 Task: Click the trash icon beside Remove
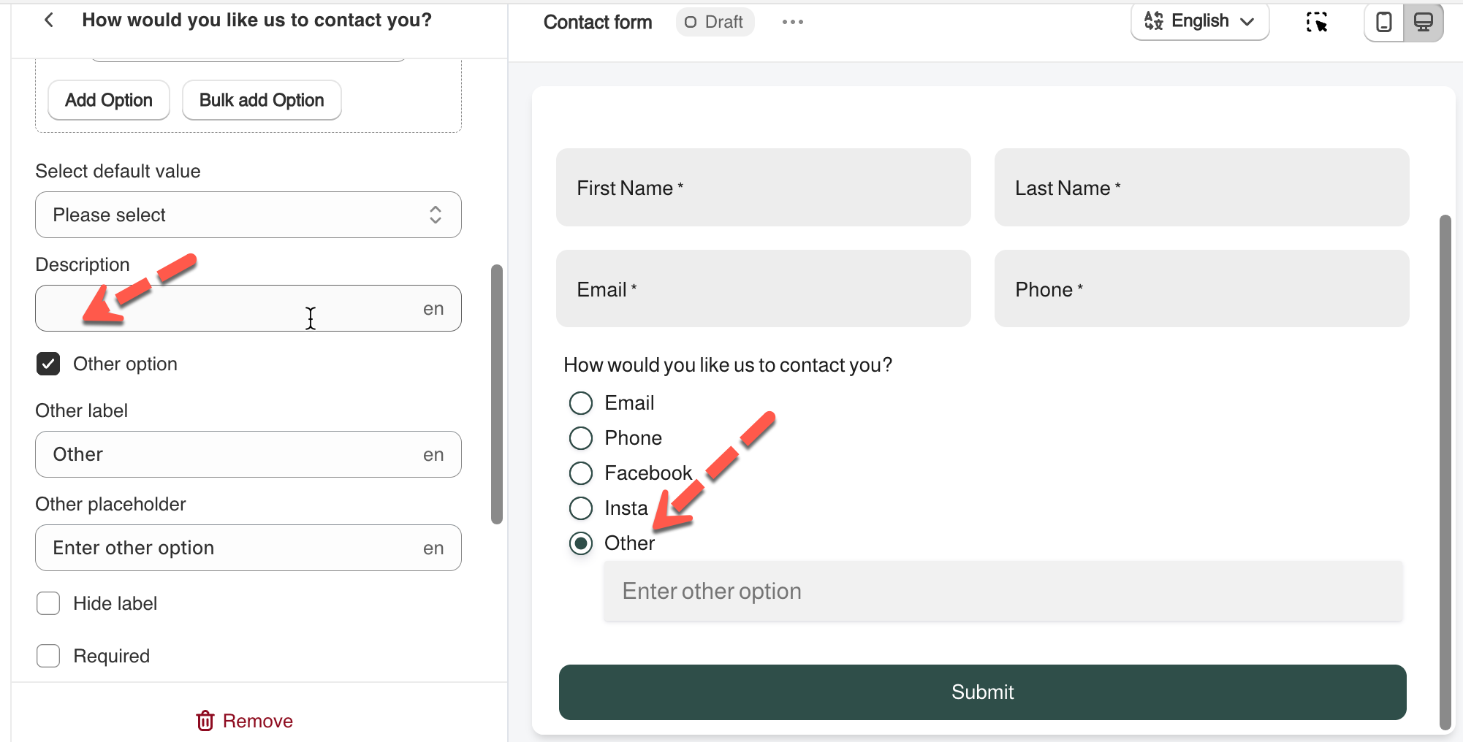tap(205, 721)
